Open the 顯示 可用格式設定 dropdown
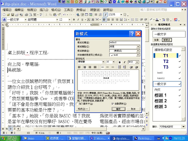Image resolution: width=188 pixels, height=141 pixels. point(183,127)
